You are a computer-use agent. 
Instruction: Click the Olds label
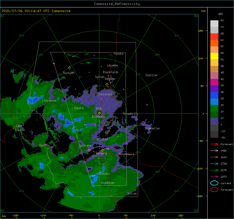pos(99,109)
